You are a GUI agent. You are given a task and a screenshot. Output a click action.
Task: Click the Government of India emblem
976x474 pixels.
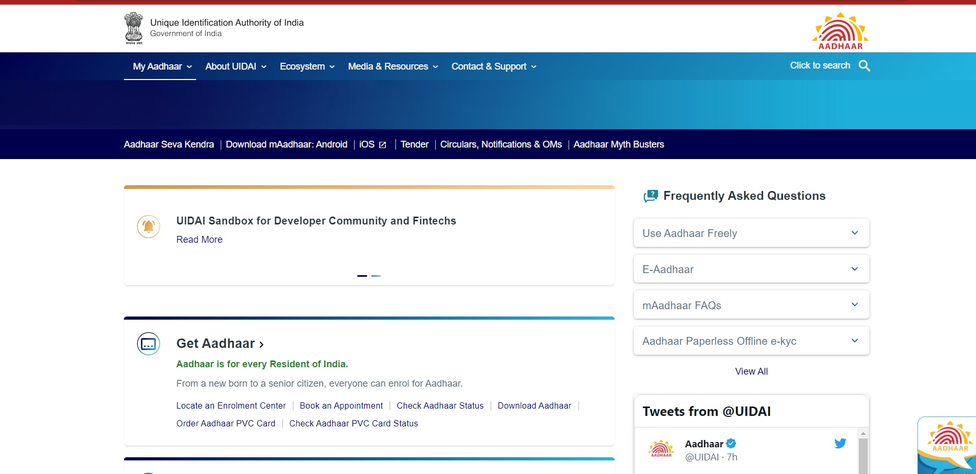click(x=133, y=28)
